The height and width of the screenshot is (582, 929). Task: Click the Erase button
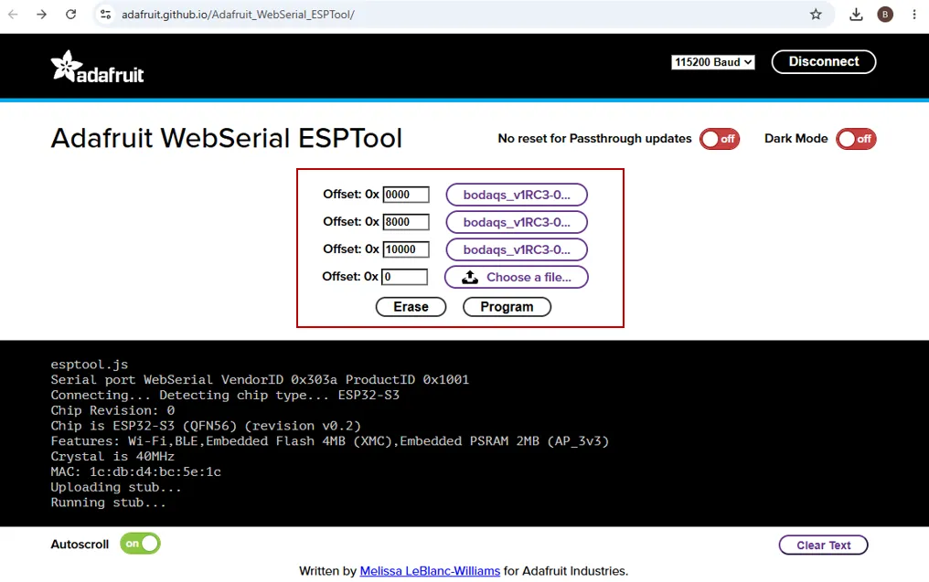pyautogui.click(x=411, y=307)
